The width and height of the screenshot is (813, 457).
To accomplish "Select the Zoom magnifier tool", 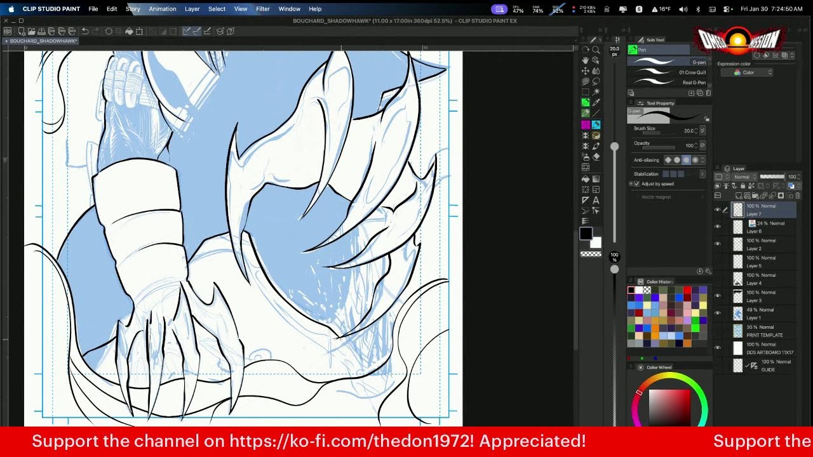I will [596, 50].
